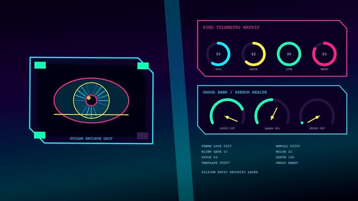Image resolution: width=358 pixels, height=201 pixels.
Task: Click the green indicator in viewer's top-right corner
Action: (143, 66)
